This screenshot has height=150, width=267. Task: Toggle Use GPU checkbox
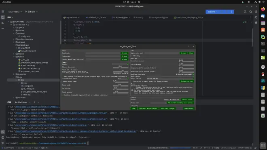[x=135, y=106]
